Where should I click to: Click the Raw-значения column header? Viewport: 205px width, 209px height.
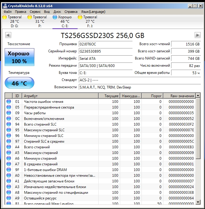click(179, 96)
